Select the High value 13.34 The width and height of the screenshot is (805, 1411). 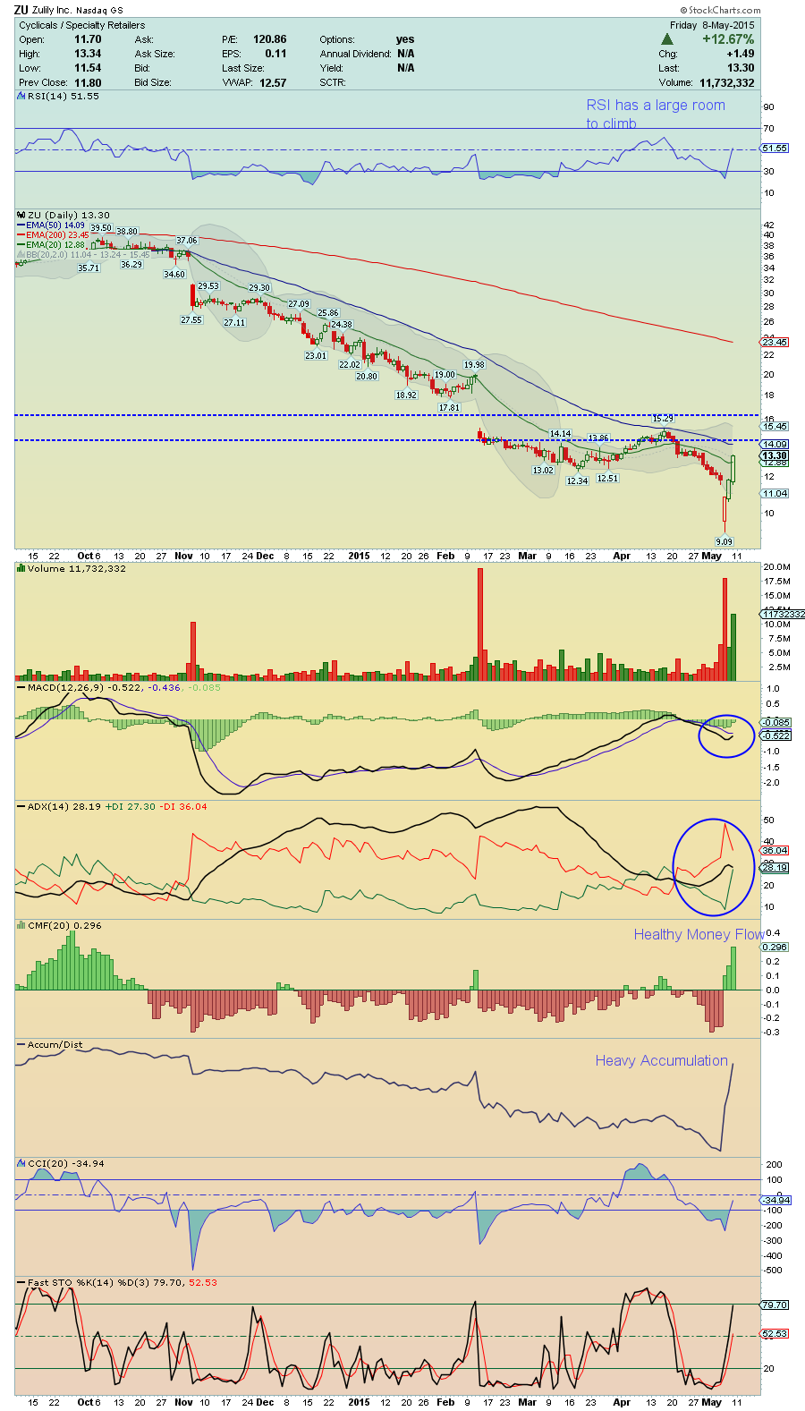click(x=88, y=54)
